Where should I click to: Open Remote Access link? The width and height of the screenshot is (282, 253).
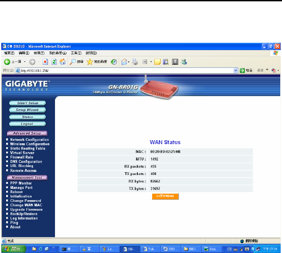pyautogui.click(x=23, y=171)
